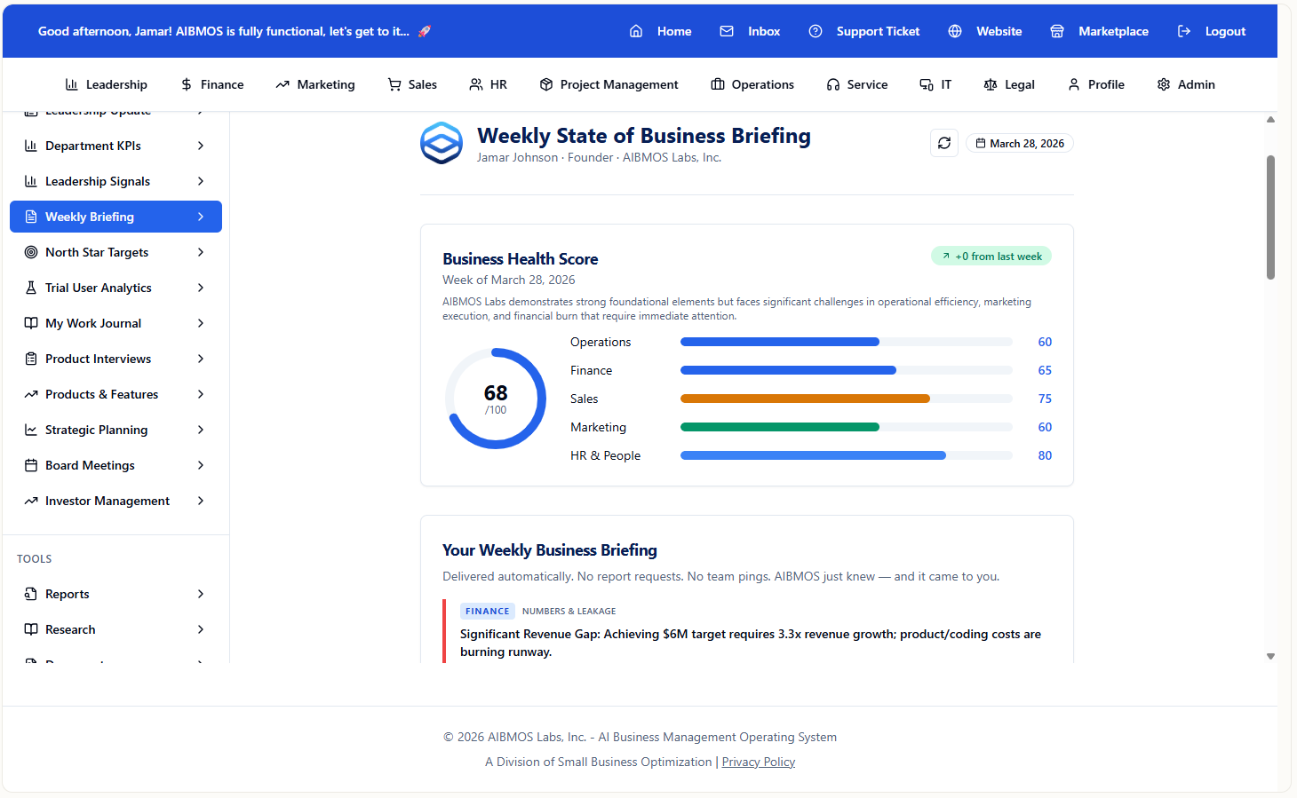Click the Website globe icon
This screenshot has height=798, width=1297.
click(x=955, y=31)
